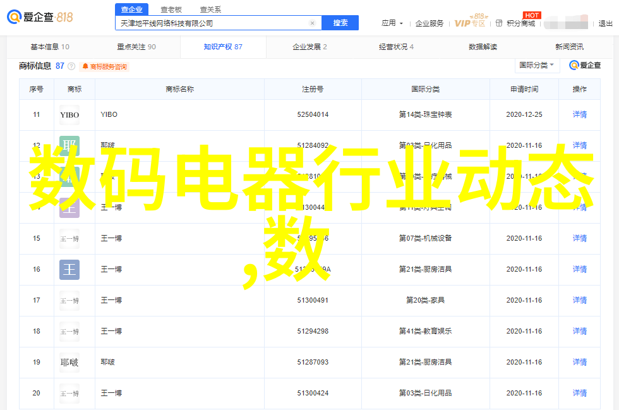Switch to 新闻资讯 tab
Viewport: 619px width, 410px height.
click(569, 47)
